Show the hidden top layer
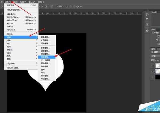160x113 pixels. pos(153,65)
